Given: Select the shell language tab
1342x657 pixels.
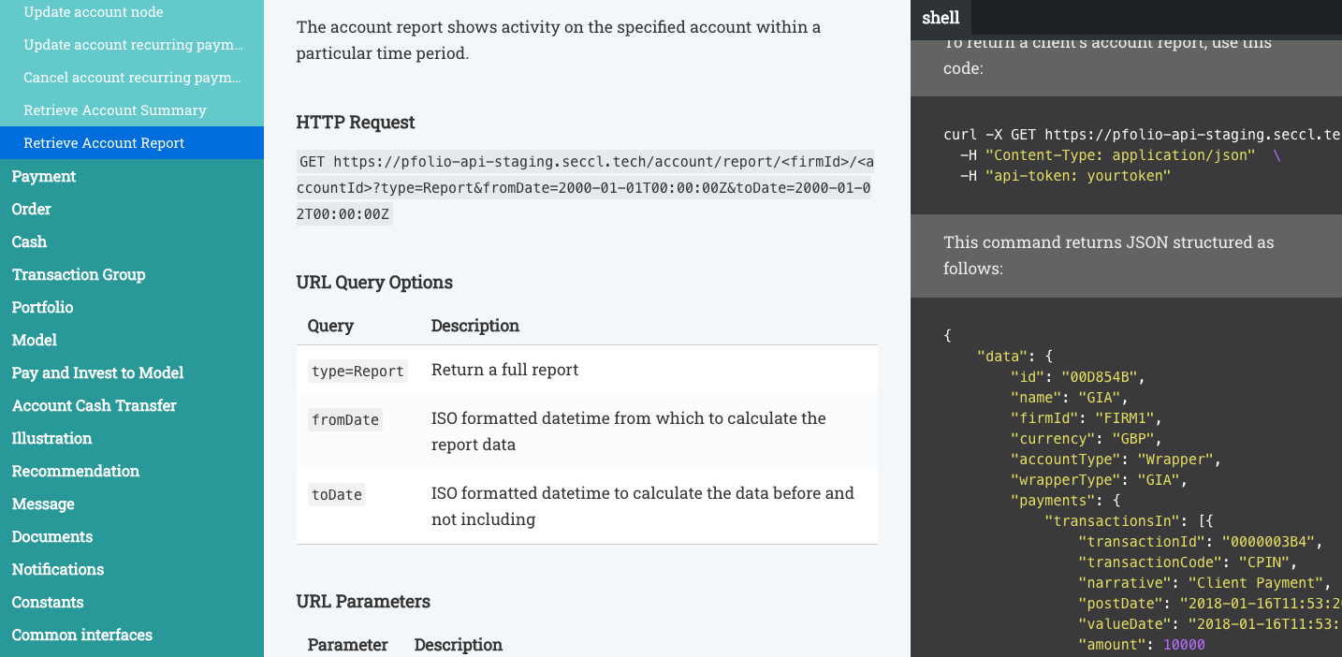Looking at the screenshot, I should [x=941, y=18].
